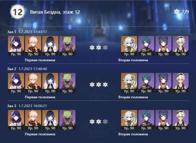Click the Зал 1 heading label
Image resolution: width=196 pixels, height=143 pixels.
pyautogui.click(x=12, y=32)
